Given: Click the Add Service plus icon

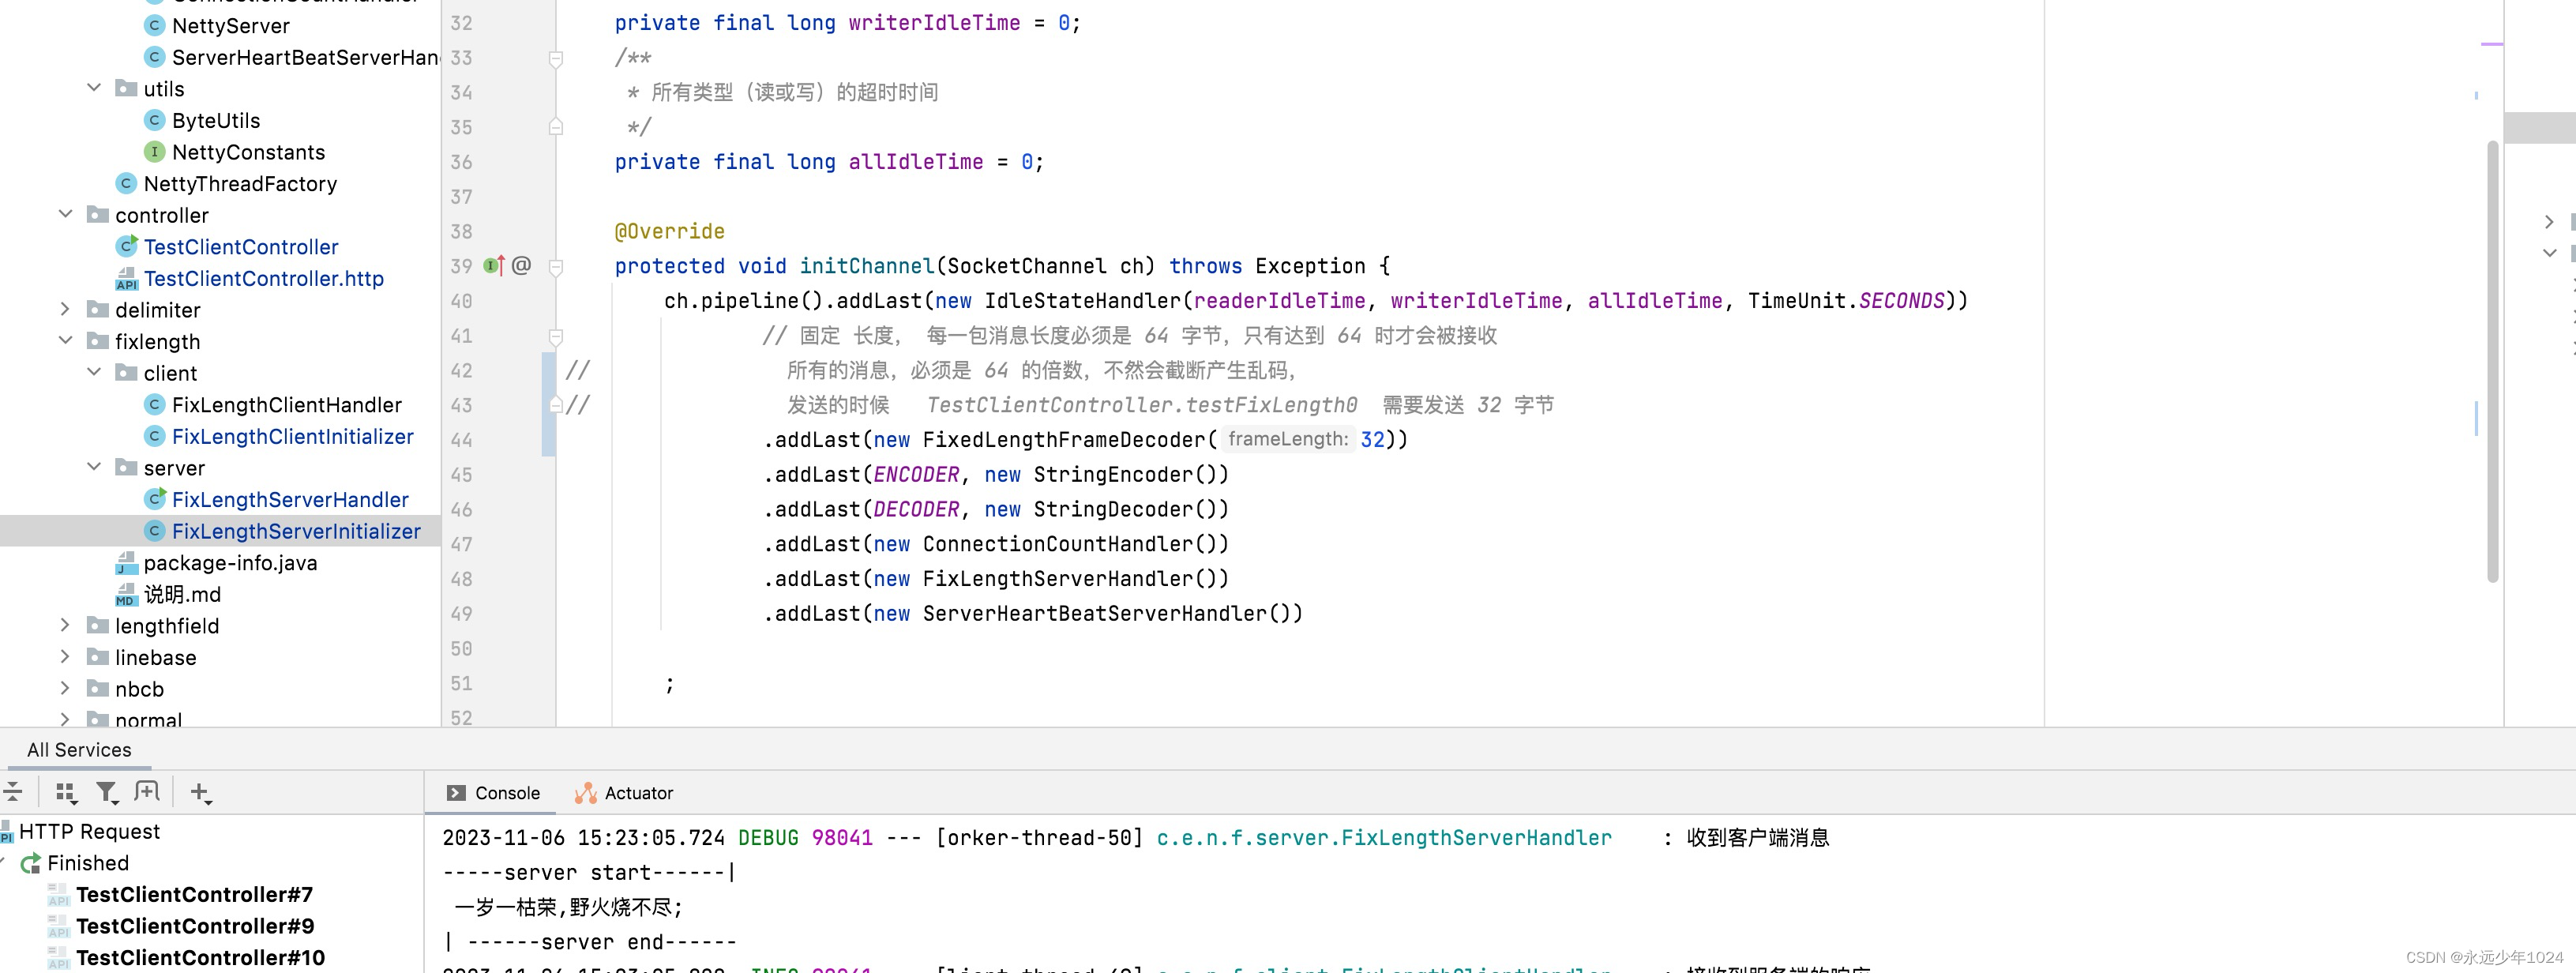Looking at the screenshot, I should (x=200, y=793).
